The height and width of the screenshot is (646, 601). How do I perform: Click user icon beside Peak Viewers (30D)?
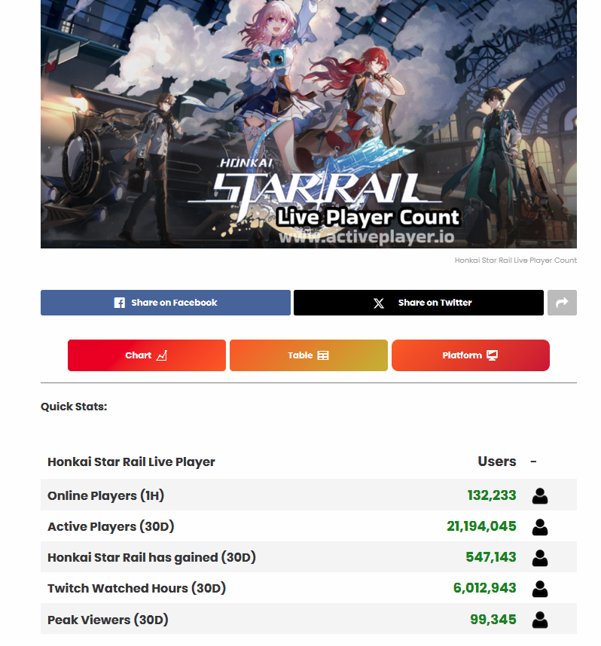(x=539, y=620)
